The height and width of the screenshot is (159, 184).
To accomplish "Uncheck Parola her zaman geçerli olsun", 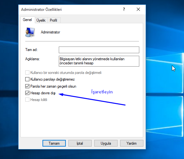I will pyautogui.click(x=27, y=86).
